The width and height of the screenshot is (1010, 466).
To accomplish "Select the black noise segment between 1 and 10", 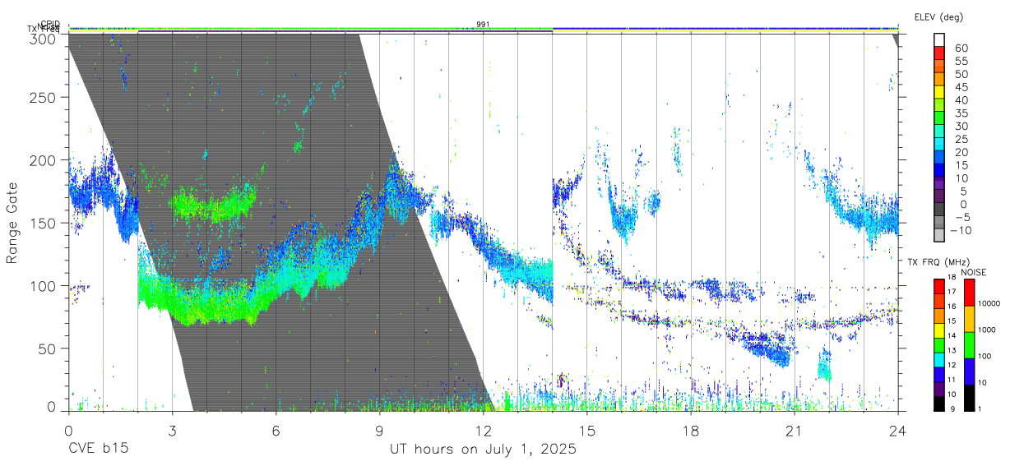I will (x=969, y=397).
